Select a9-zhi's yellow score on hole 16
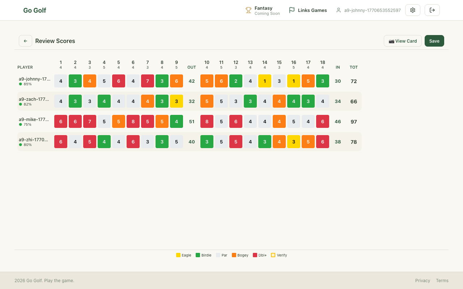 tap(294, 142)
